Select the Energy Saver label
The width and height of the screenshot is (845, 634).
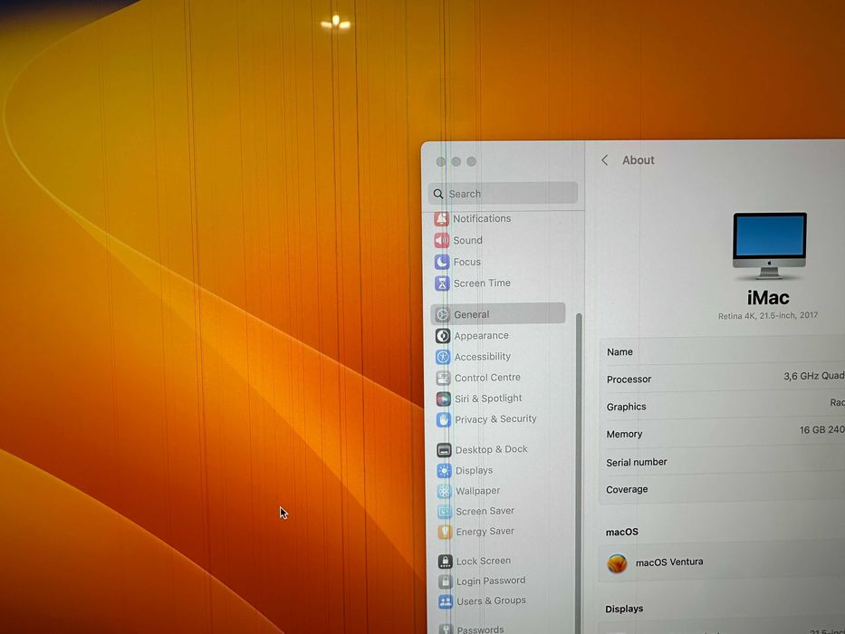(x=485, y=532)
